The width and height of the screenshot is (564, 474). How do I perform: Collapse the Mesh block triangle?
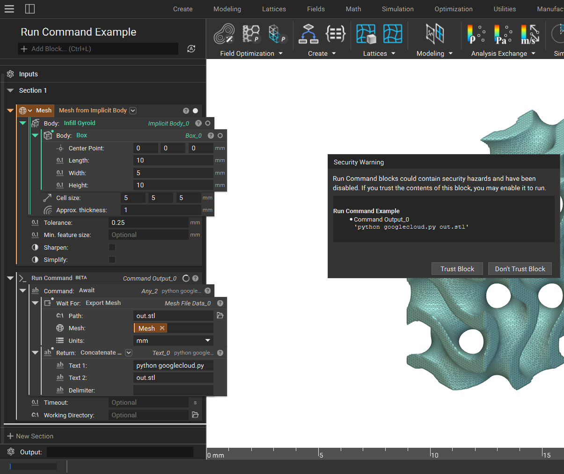tap(10, 111)
